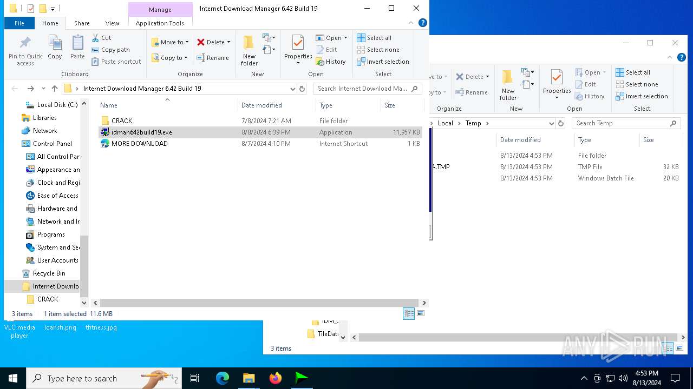Switch to Details view icon in front window
Image resolution: width=693 pixels, height=389 pixels.
pyautogui.click(x=409, y=313)
